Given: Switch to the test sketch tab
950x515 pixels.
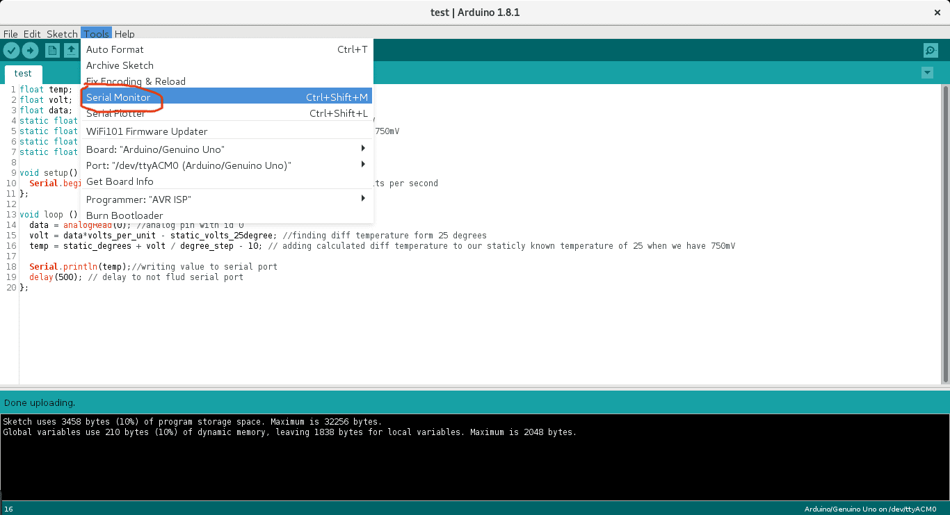Looking at the screenshot, I should click(23, 74).
